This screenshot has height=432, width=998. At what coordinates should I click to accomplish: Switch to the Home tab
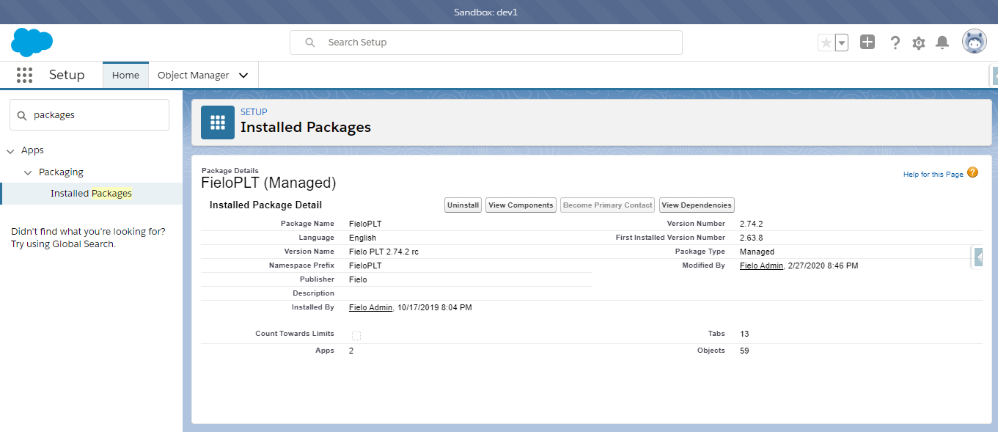coord(125,75)
